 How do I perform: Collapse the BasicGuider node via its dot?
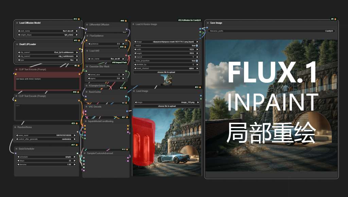pos(87,92)
